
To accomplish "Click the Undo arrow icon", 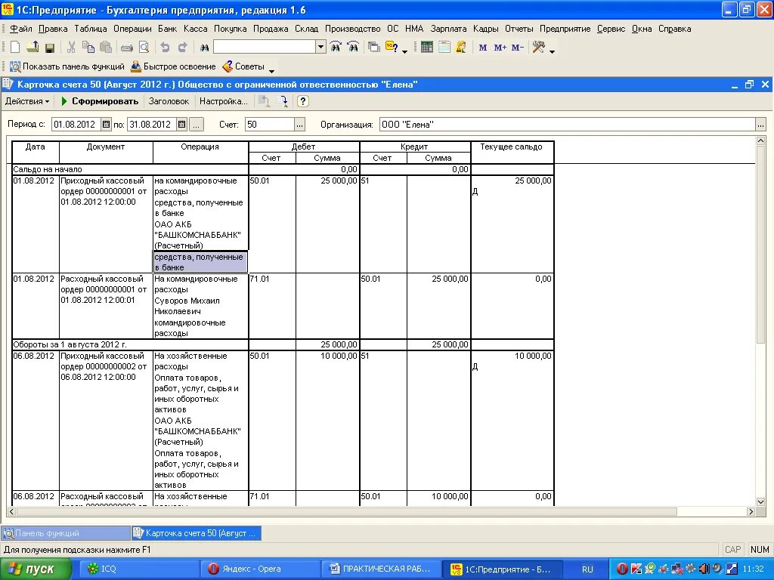I will [165, 48].
